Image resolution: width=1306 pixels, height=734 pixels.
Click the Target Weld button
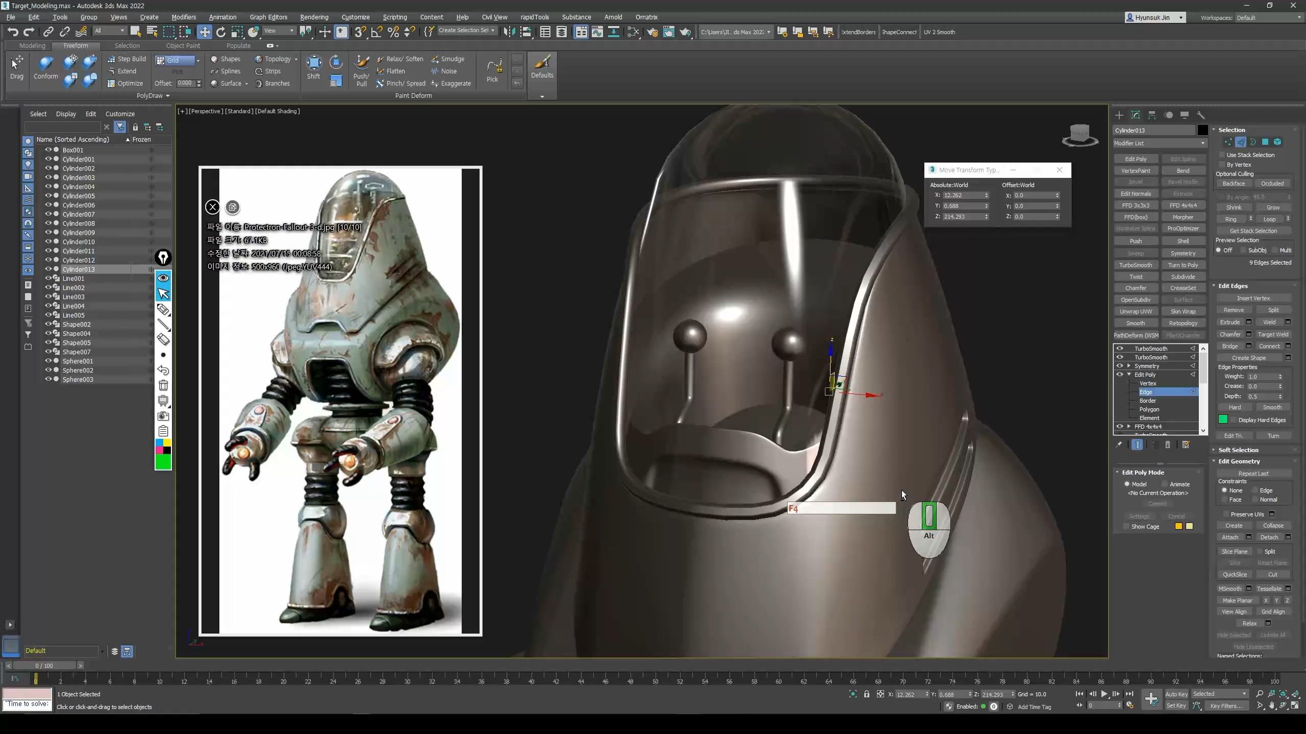click(1273, 334)
